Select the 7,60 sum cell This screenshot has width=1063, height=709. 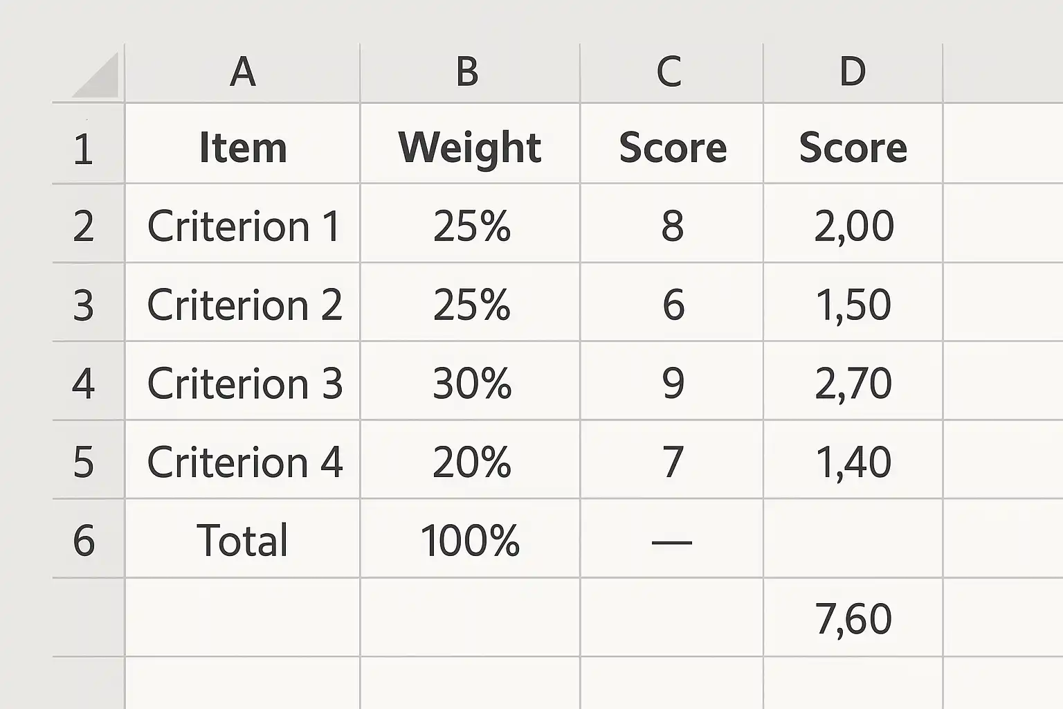853,618
